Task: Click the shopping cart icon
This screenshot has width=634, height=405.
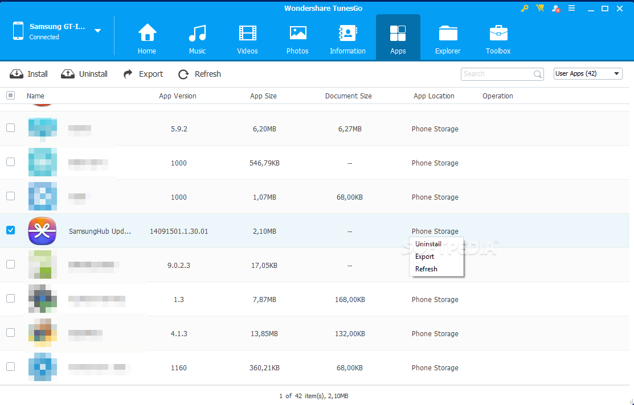Action: (540, 8)
